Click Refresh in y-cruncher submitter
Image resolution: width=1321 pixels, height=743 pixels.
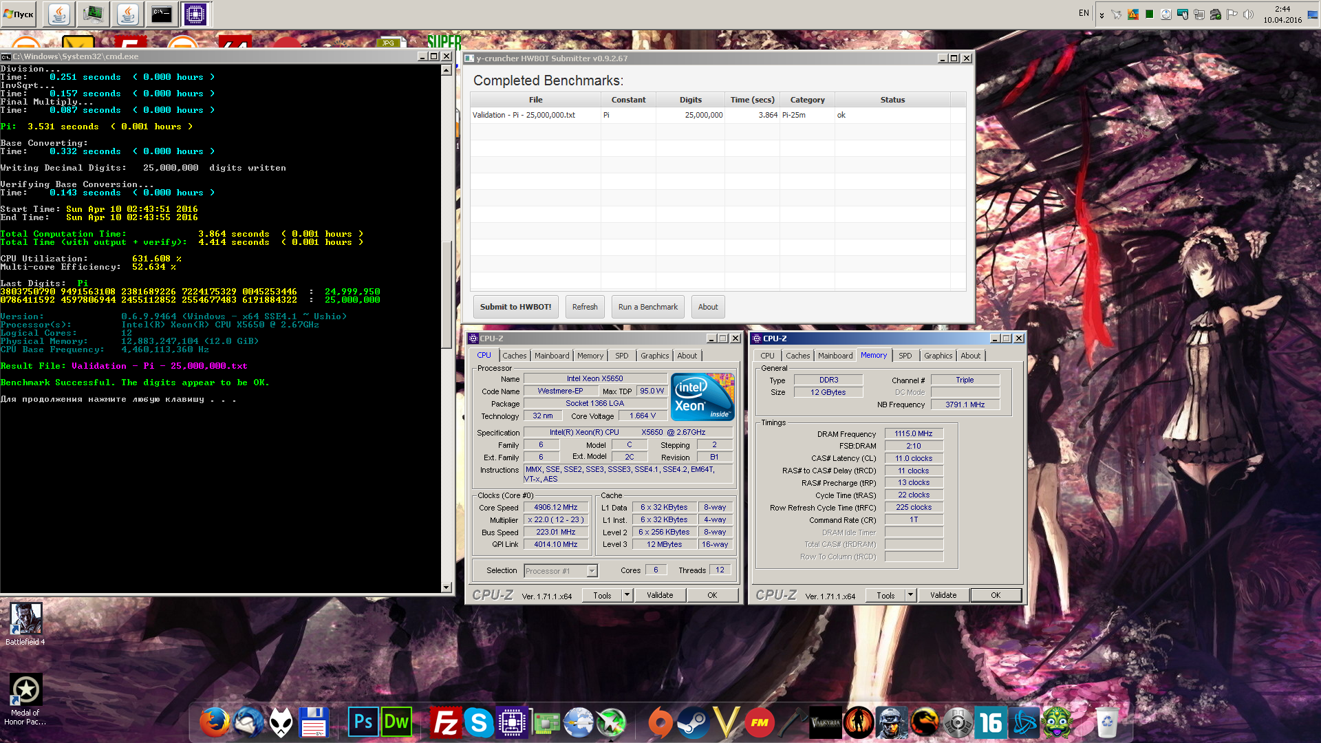click(x=585, y=307)
